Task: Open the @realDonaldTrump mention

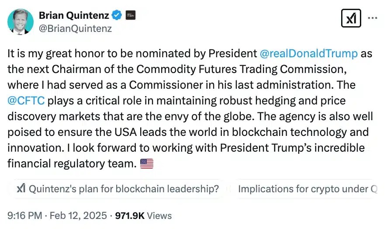Action: point(308,54)
